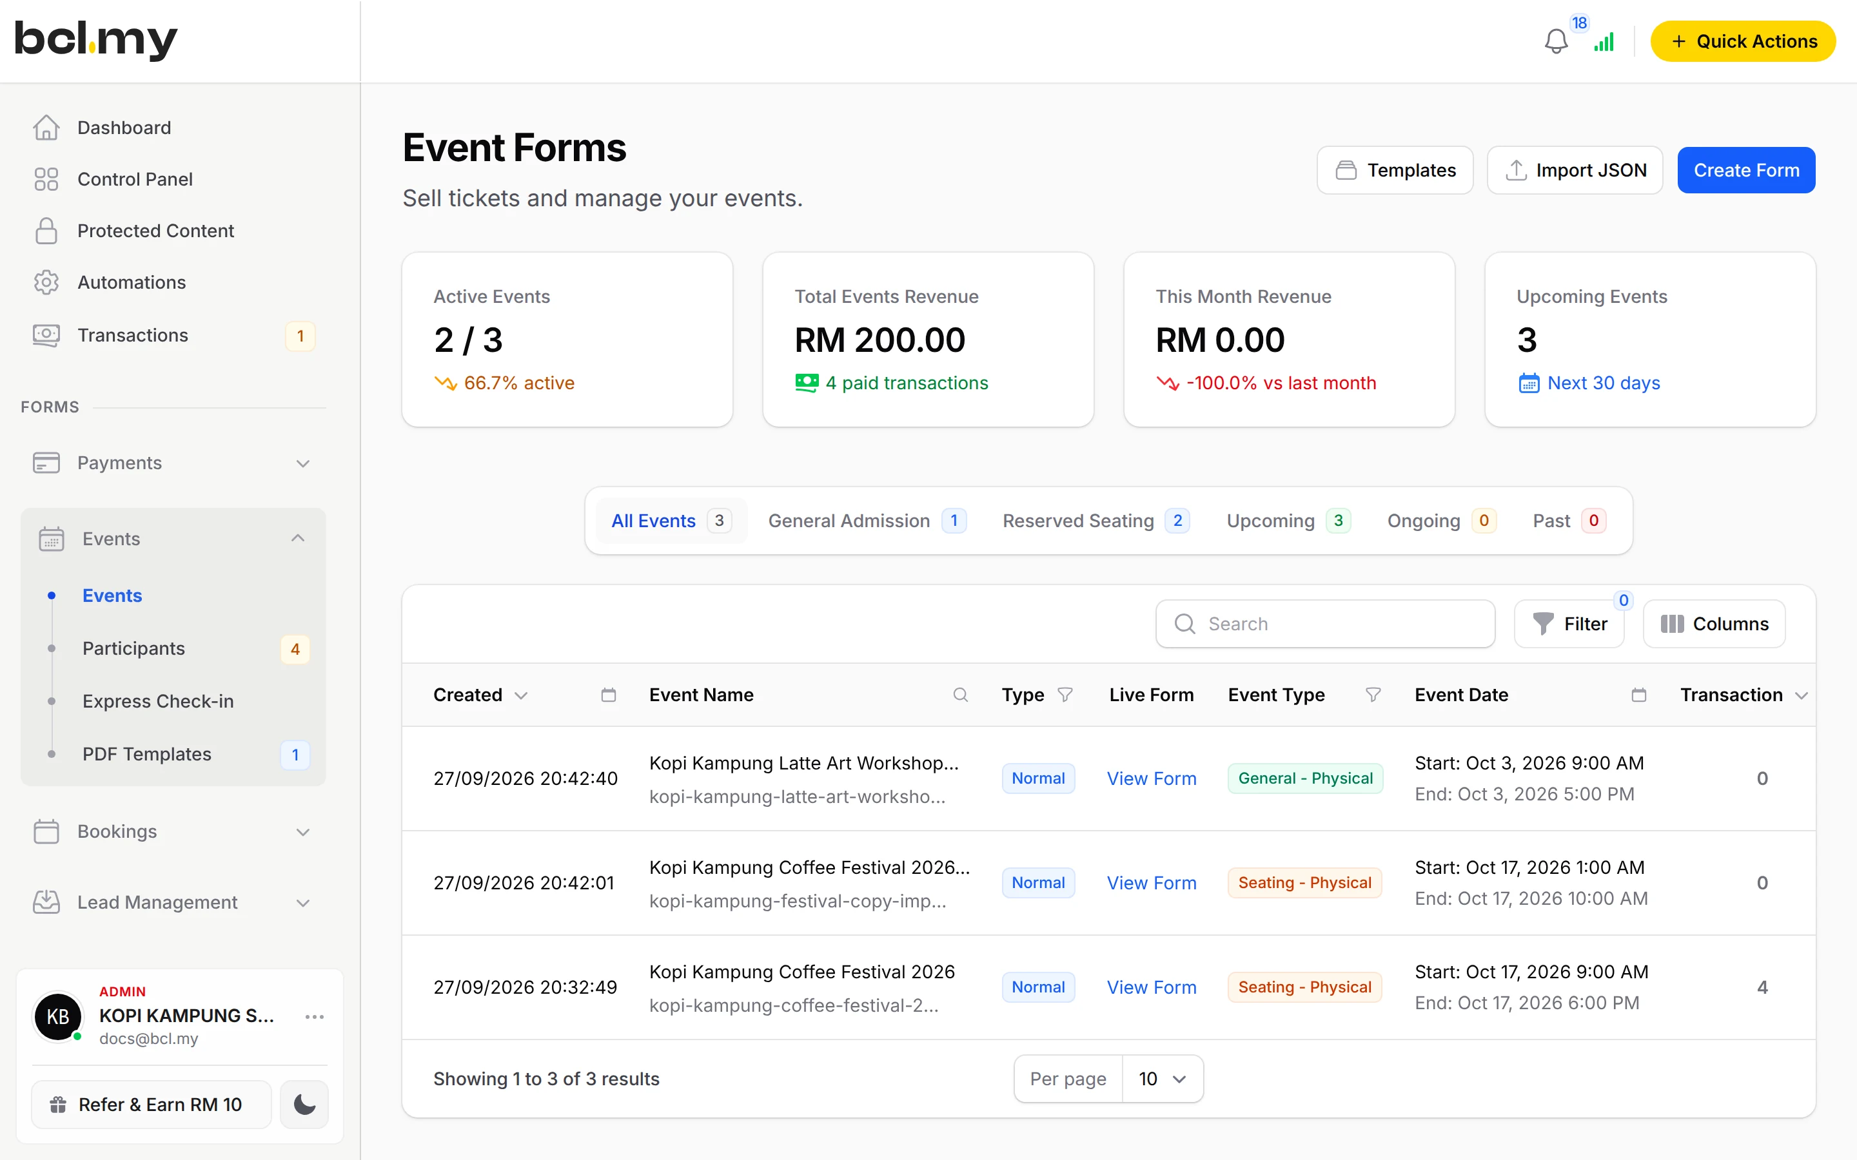
Task: Click the Protected Content lock icon
Action: pos(46,230)
